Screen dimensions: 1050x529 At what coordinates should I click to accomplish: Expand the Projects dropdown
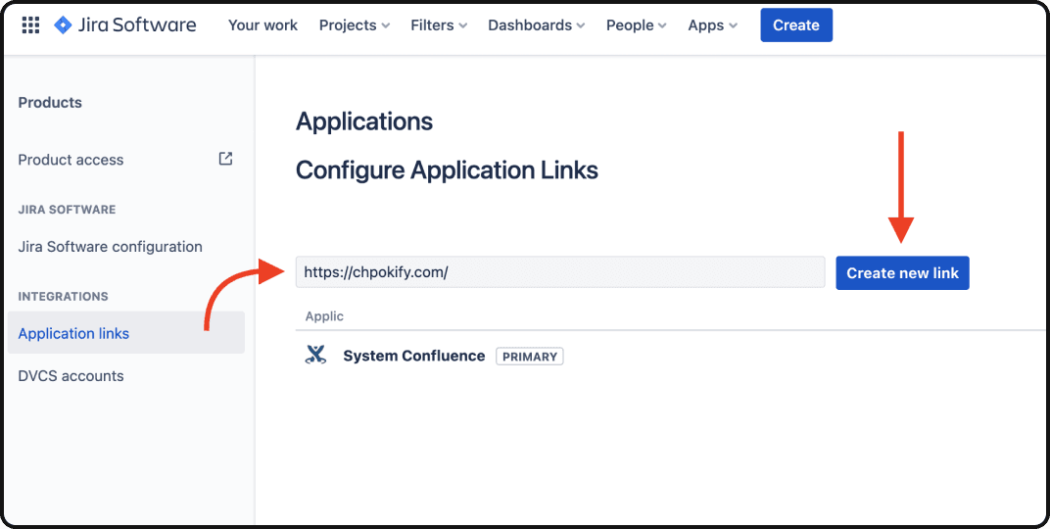pyautogui.click(x=355, y=25)
